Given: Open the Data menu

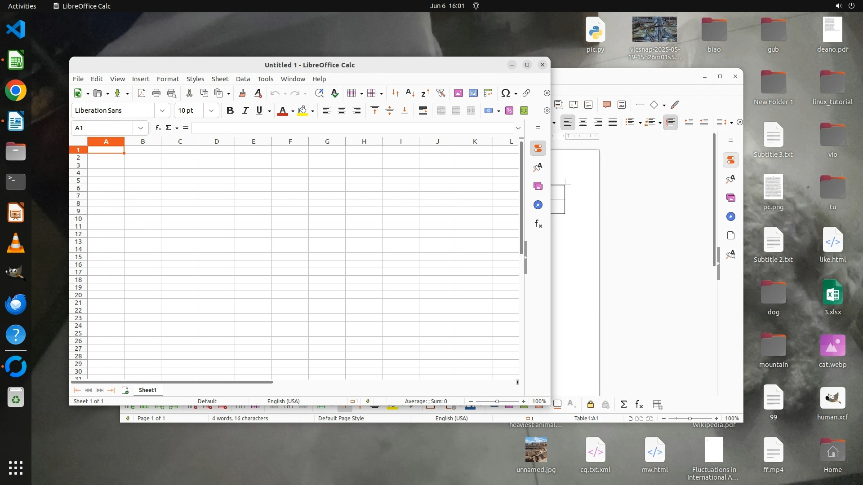Looking at the screenshot, I should coord(243,79).
